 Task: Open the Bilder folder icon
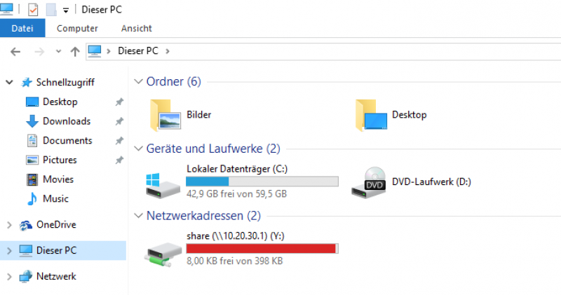click(x=165, y=115)
